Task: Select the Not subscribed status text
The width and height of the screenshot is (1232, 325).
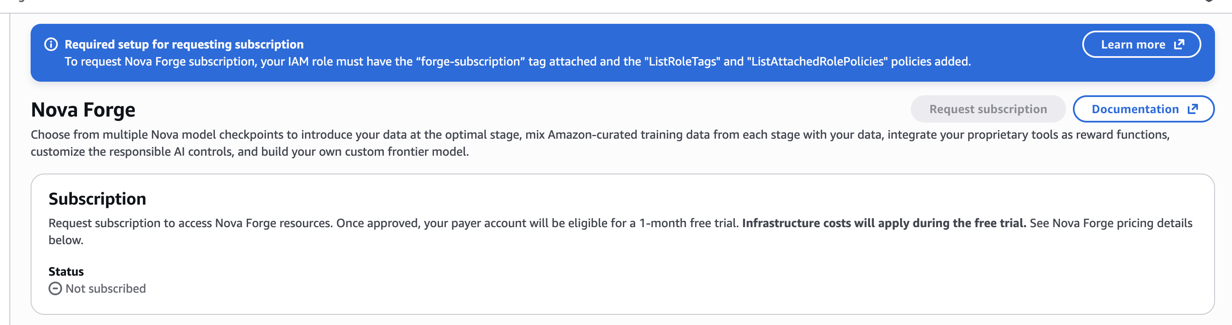Action: pyautogui.click(x=106, y=289)
